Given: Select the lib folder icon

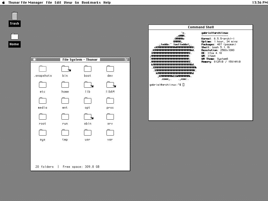Looking at the screenshot, I should [87, 85].
